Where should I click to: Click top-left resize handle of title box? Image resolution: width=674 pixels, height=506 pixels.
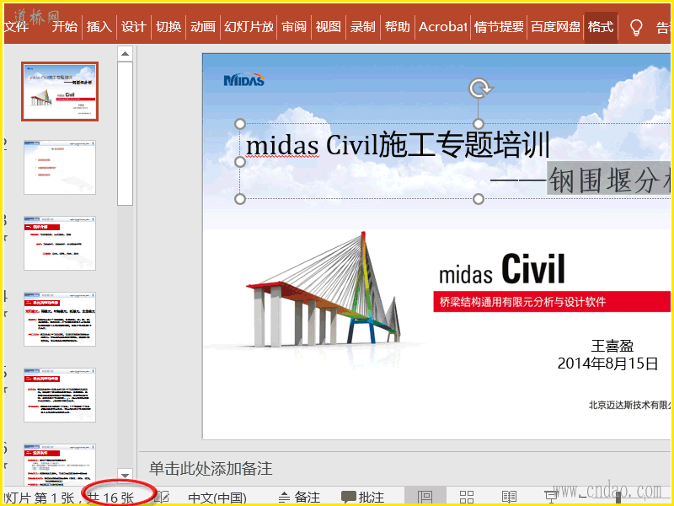coord(240,124)
